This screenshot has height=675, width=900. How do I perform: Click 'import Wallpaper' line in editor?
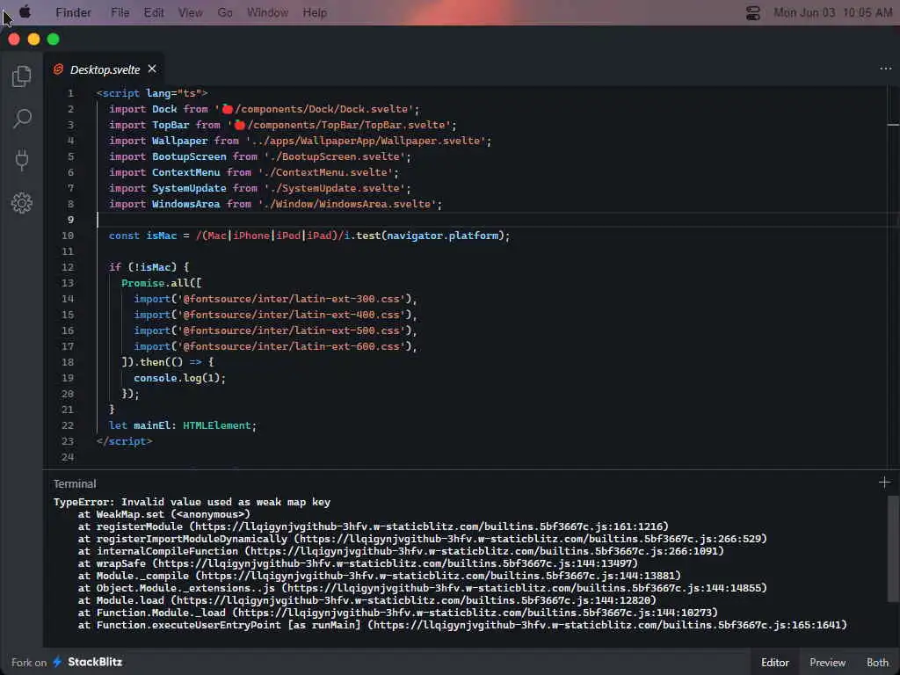coord(301,141)
